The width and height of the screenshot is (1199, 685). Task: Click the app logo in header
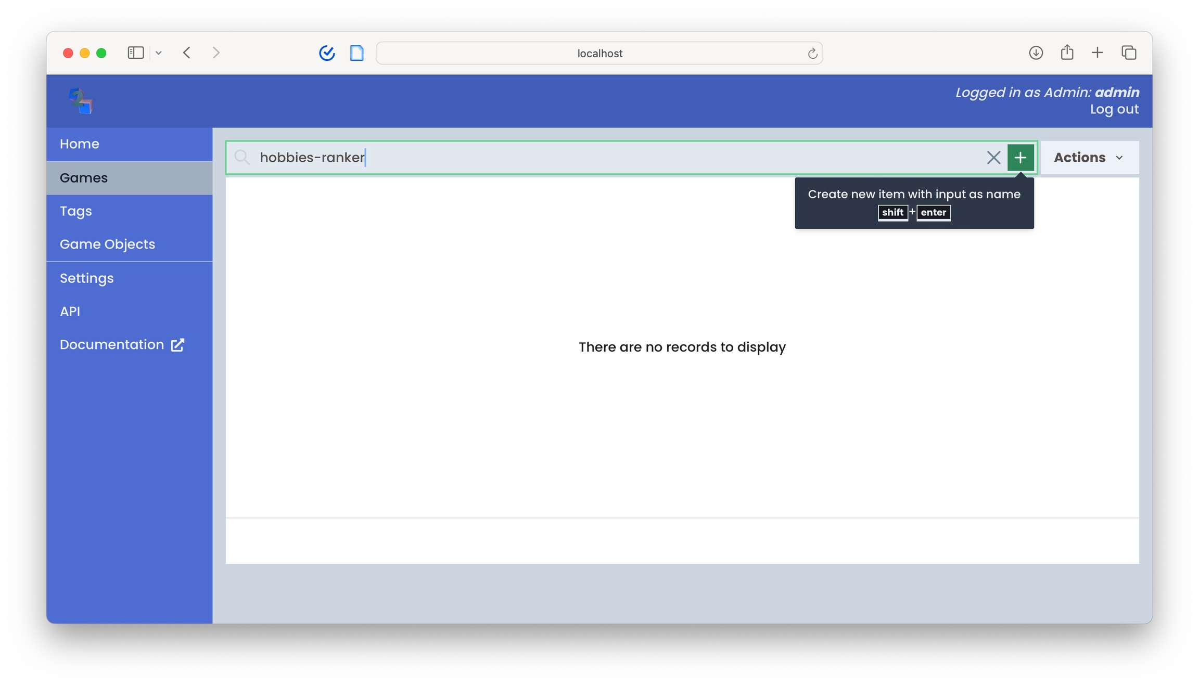coord(80,101)
